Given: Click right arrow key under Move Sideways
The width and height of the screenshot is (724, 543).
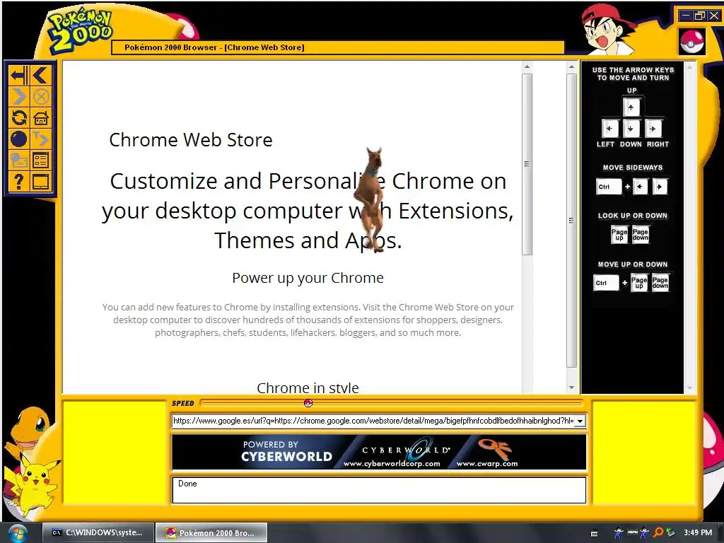Looking at the screenshot, I should [x=660, y=187].
